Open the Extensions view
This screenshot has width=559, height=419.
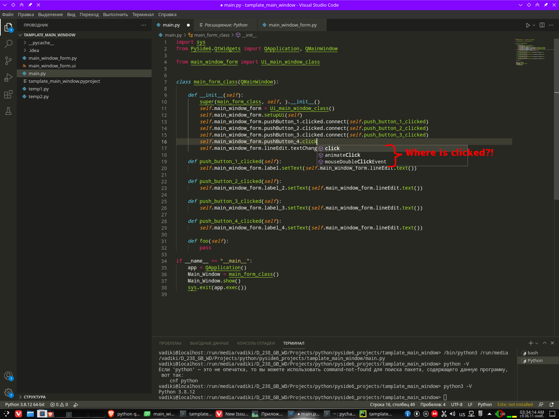8,94
